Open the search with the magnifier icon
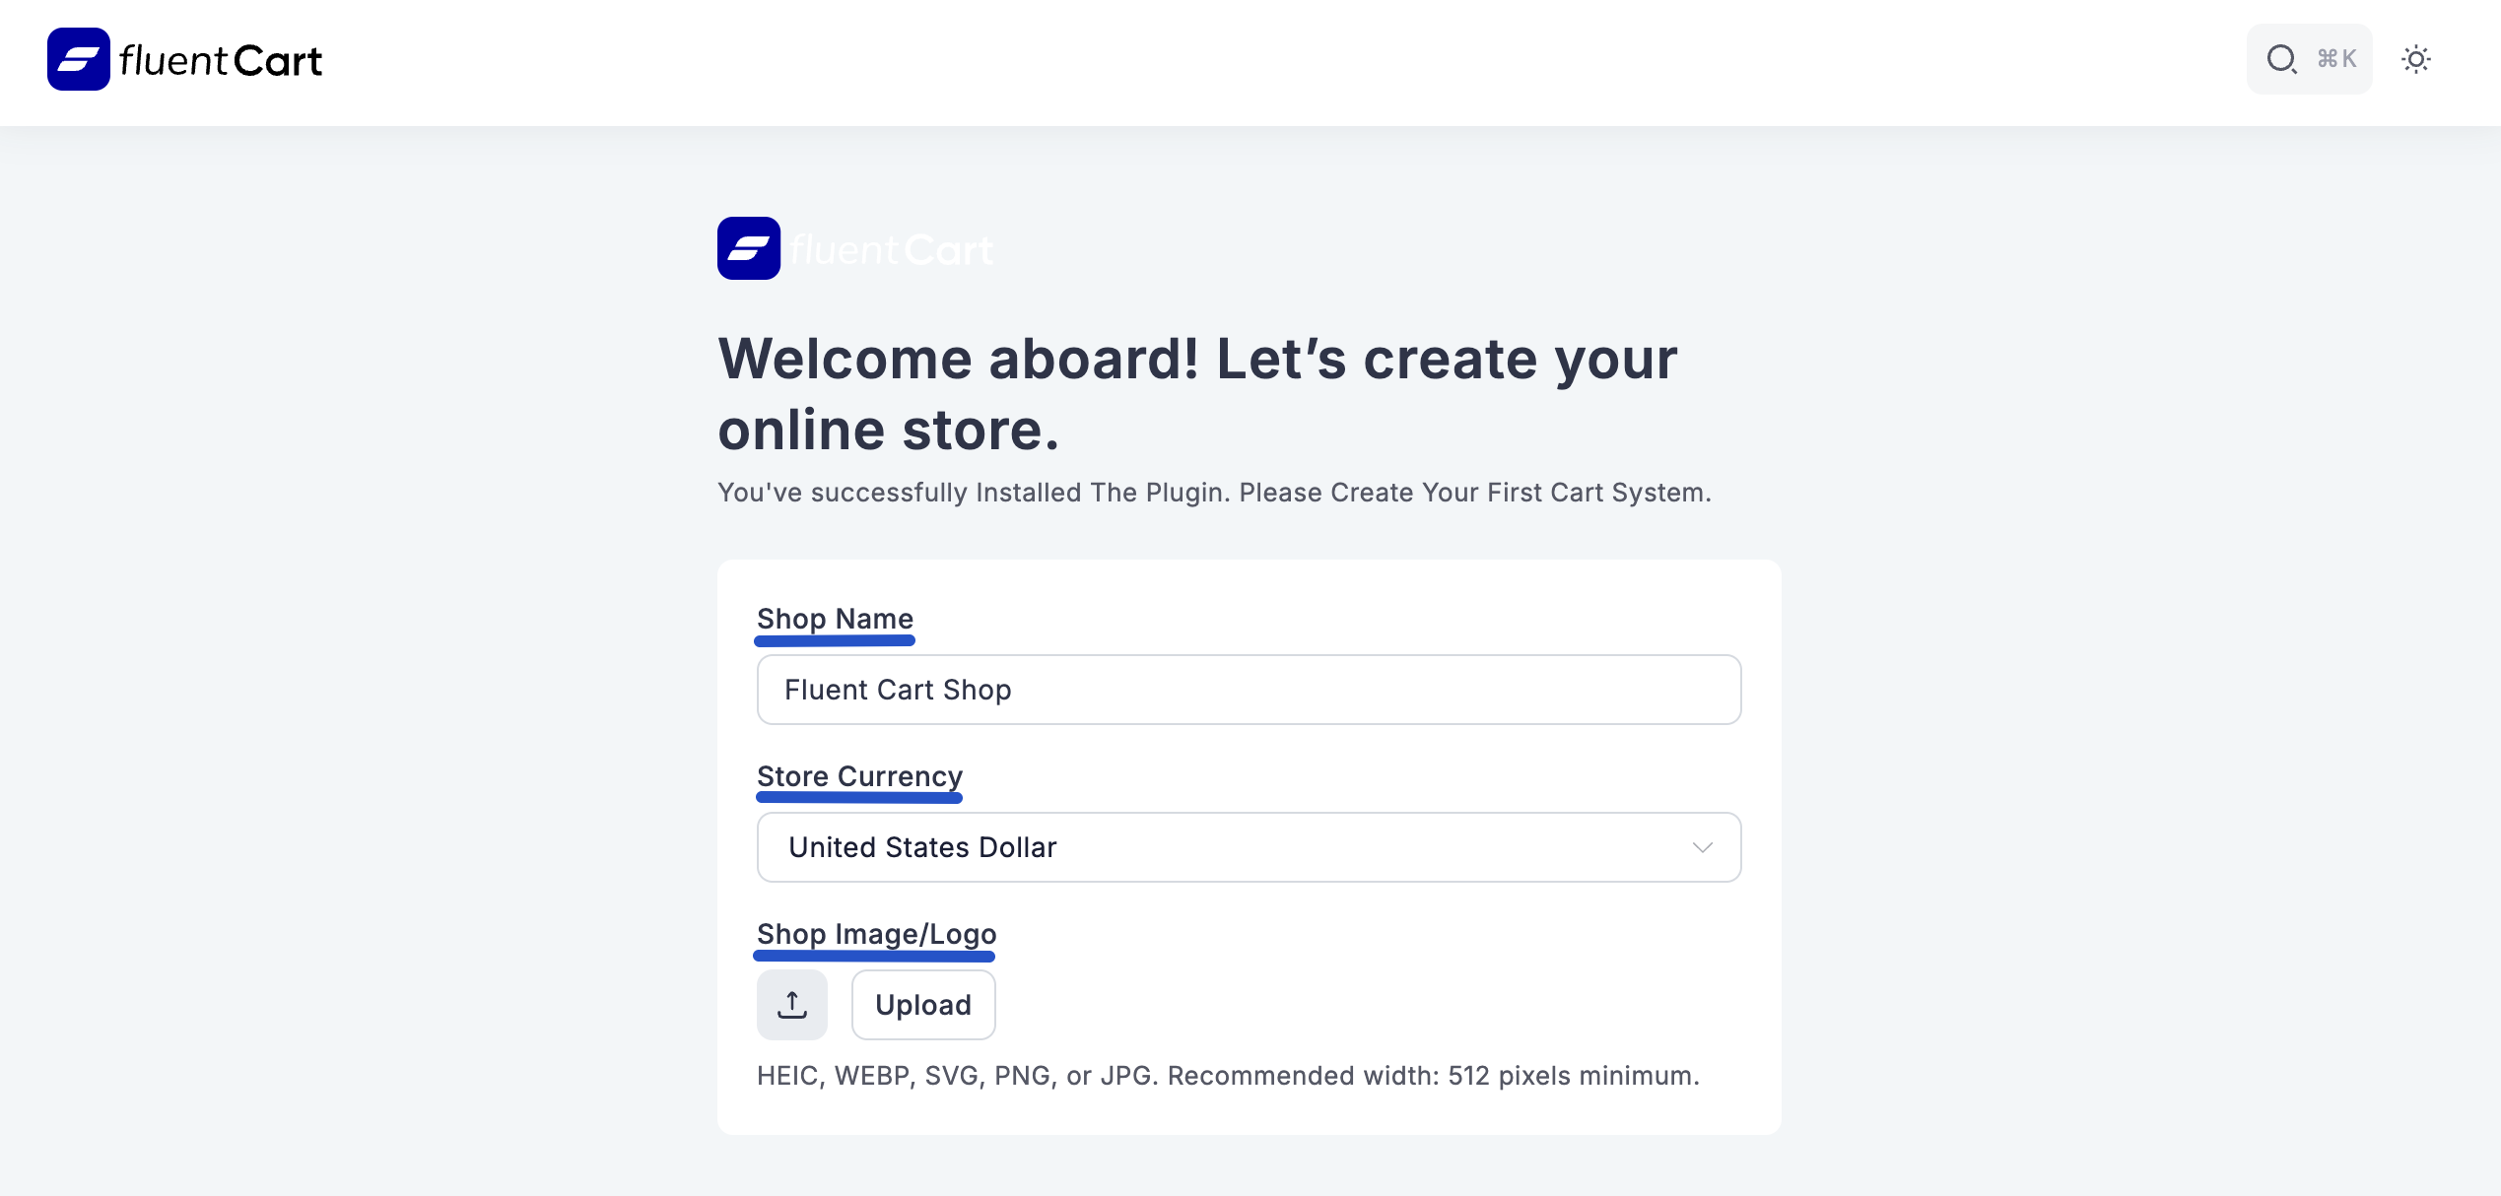Image resolution: width=2501 pixels, height=1196 pixels. click(x=2281, y=59)
